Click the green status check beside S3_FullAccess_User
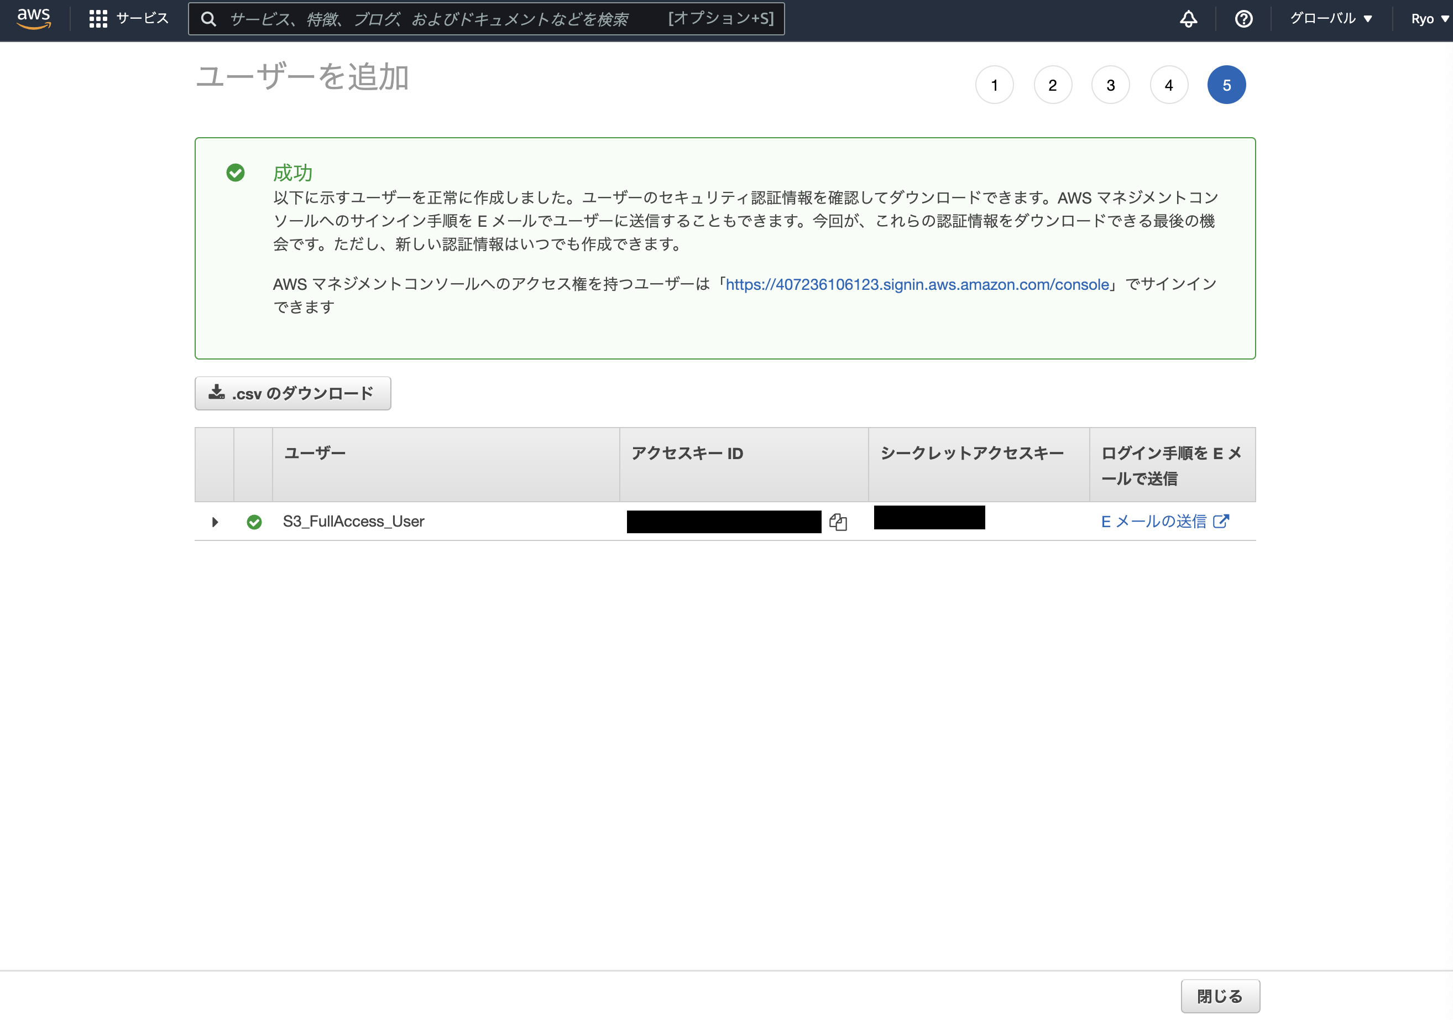1453x1020 pixels. pyautogui.click(x=254, y=522)
